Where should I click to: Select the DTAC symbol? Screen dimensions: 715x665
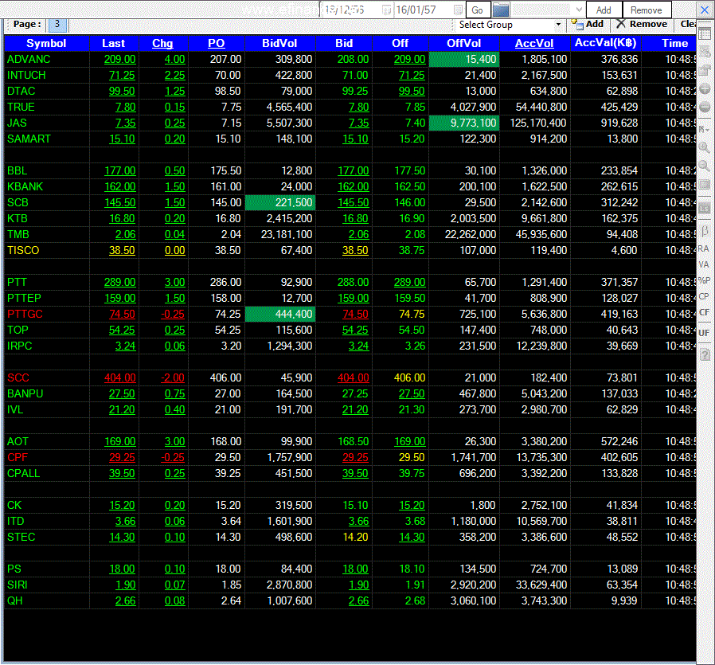[21, 92]
